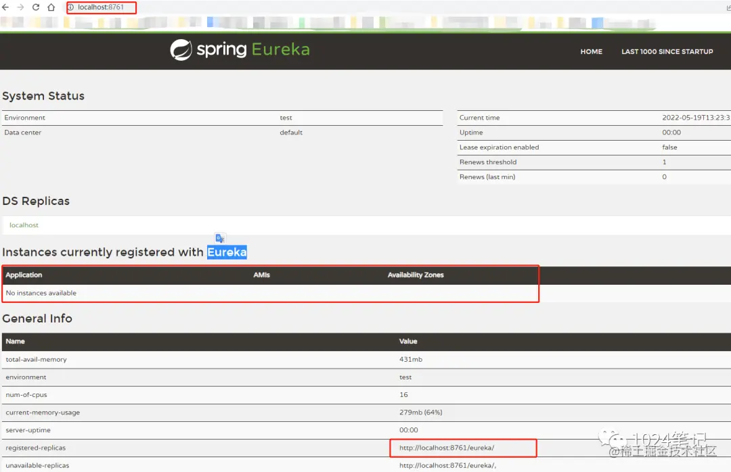Open the HOME nav item
Viewport: 731px width, 472px height.
tap(591, 51)
